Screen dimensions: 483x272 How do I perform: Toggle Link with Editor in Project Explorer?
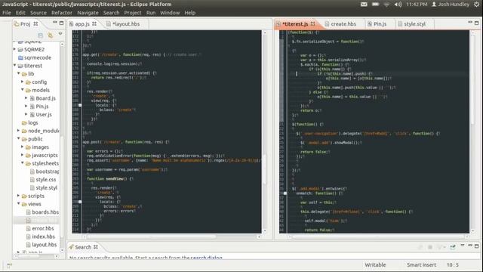tap(50, 36)
